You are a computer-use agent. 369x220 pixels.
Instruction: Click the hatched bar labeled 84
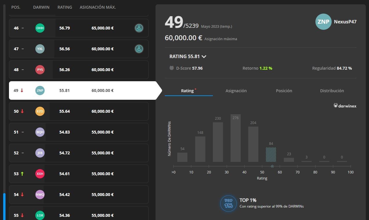(x=271, y=155)
